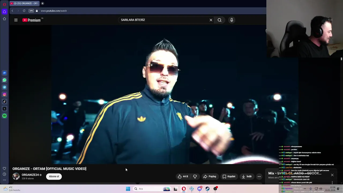Open Opera from the Windows taskbar
This screenshot has height=193, width=343.
coord(184,189)
